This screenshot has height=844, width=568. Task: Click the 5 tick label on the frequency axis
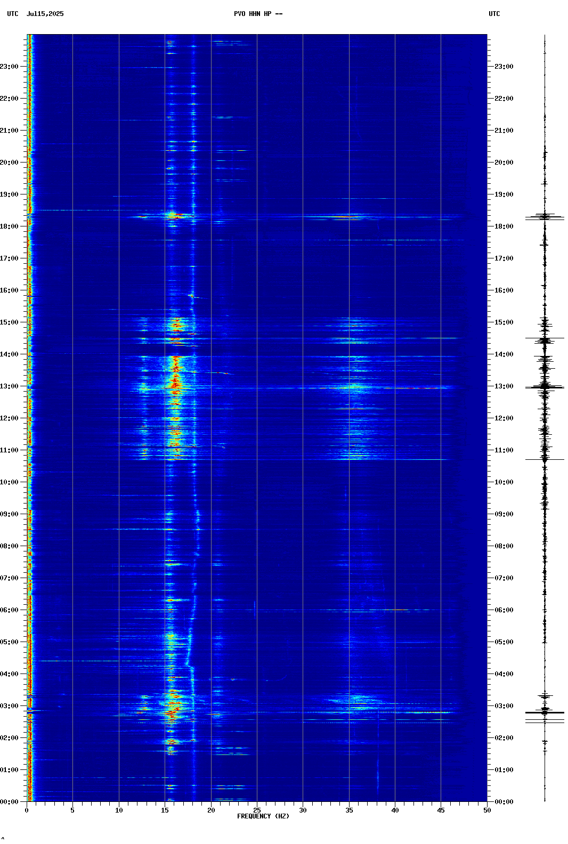click(x=72, y=810)
